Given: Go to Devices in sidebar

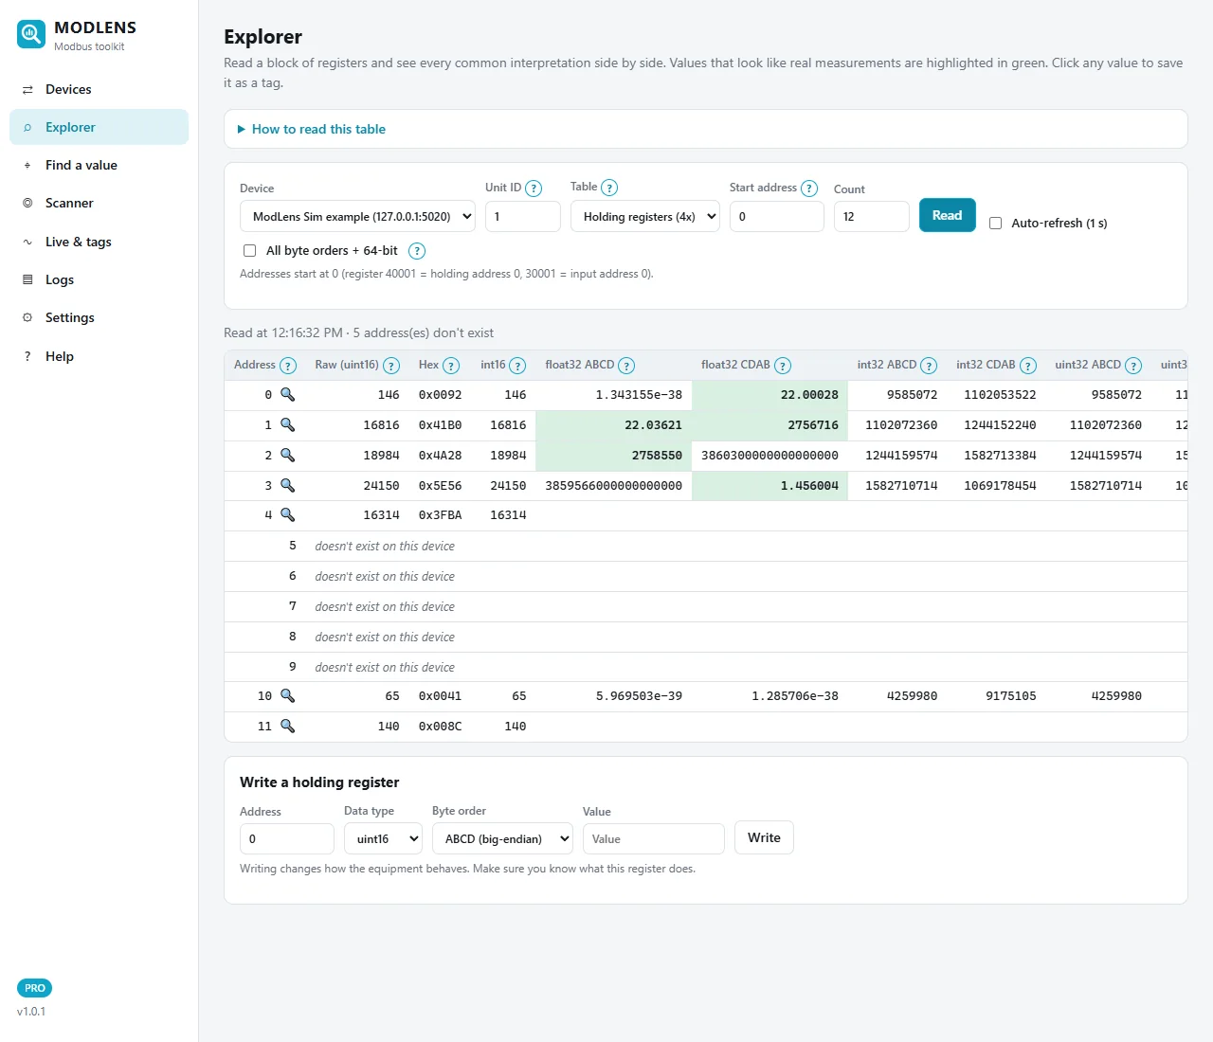Looking at the screenshot, I should 99,89.
